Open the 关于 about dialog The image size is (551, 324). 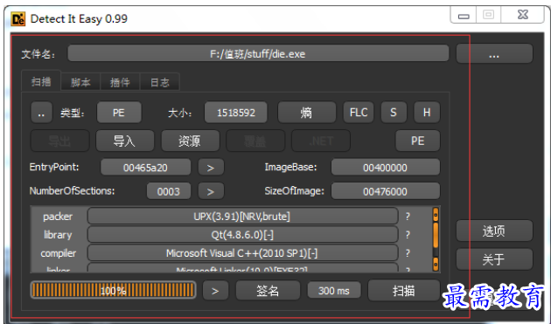(494, 259)
